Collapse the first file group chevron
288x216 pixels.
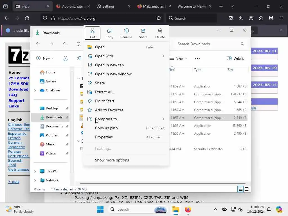[78, 78]
